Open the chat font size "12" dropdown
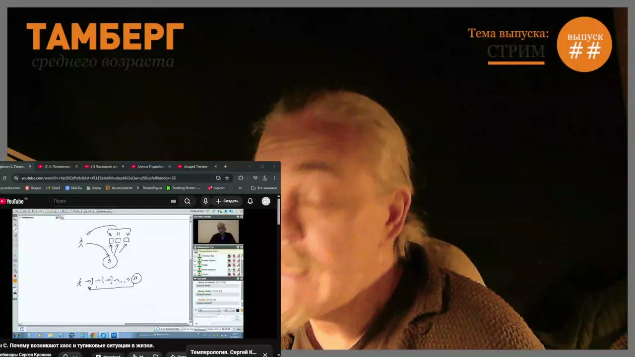Image resolution: width=635 pixels, height=357 pixels. 229,310
